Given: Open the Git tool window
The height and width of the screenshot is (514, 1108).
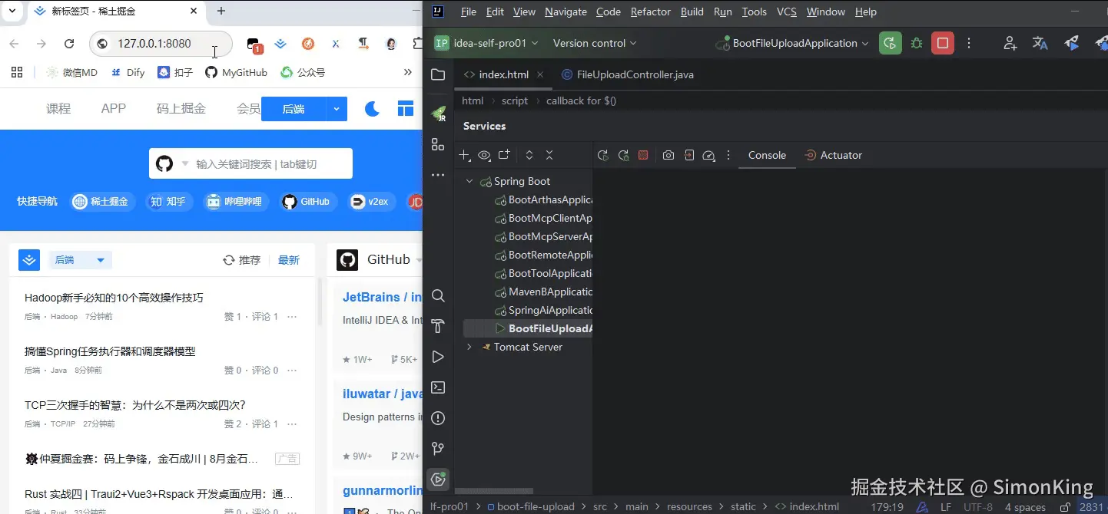Looking at the screenshot, I should coord(438,449).
